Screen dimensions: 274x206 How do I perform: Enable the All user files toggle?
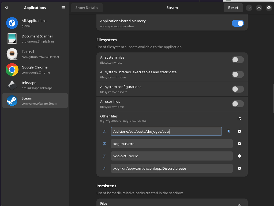pos(238,104)
